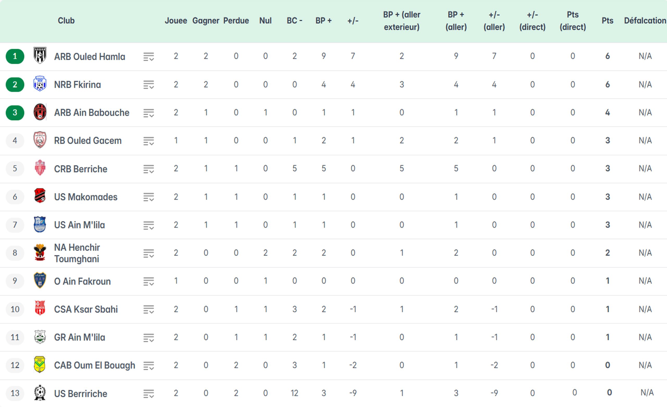Screen dimensions: 667x407
Task: Expand the CRB Berriche details list icon
Action: click(148, 169)
